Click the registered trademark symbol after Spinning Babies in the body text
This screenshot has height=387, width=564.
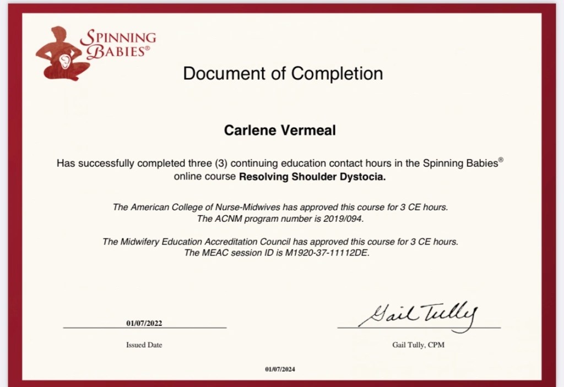tap(501, 160)
